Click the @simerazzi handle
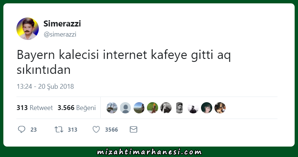Screen dimensions: 298x157 point(60,34)
